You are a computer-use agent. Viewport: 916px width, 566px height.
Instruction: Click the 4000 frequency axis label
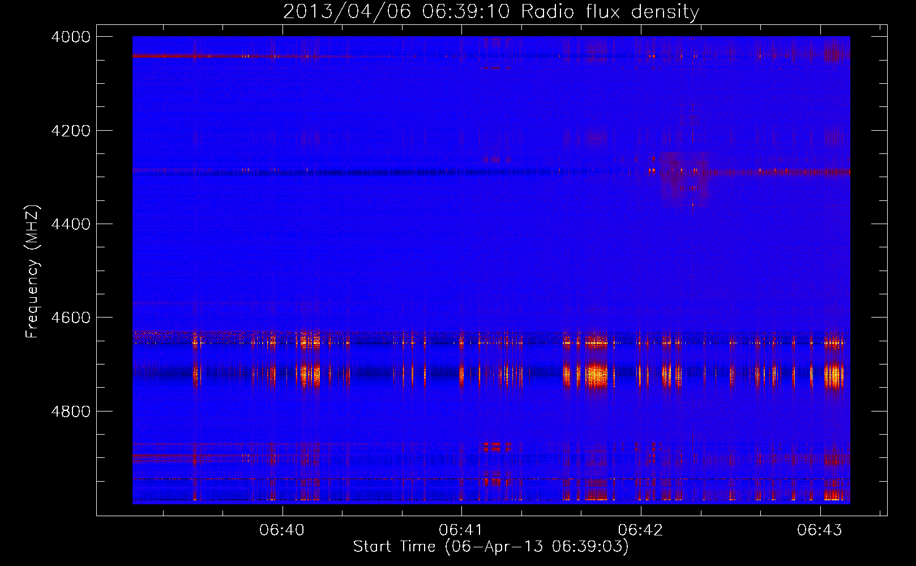(71, 37)
